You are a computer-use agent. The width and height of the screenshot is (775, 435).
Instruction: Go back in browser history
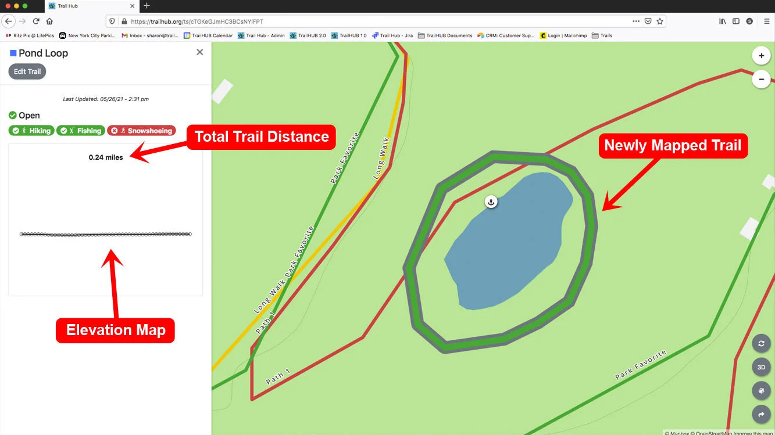click(x=8, y=21)
